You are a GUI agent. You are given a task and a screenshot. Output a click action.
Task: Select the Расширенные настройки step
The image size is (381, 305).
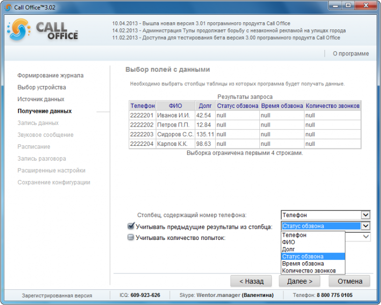(x=51, y=171)
